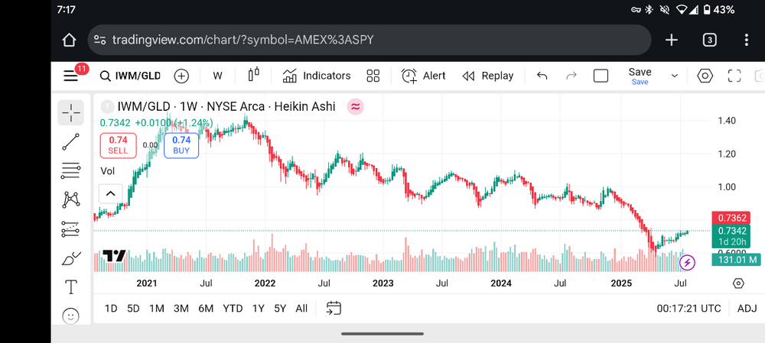765x343 pixels.
Task: Click the 131.01 M volume label
Action: click(x=736, y=260)
